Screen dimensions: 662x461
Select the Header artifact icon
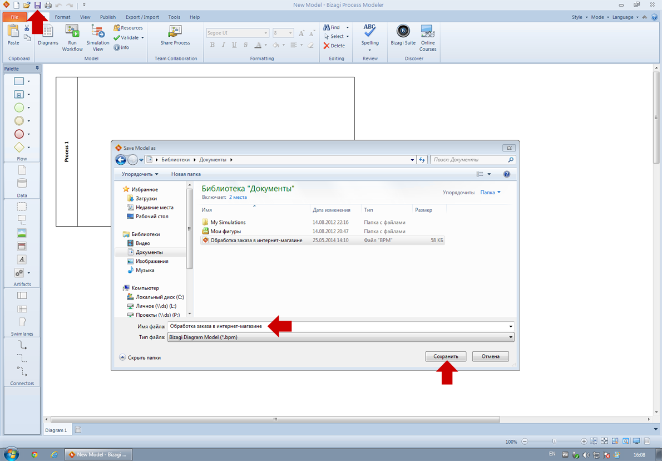coord(22,246)
